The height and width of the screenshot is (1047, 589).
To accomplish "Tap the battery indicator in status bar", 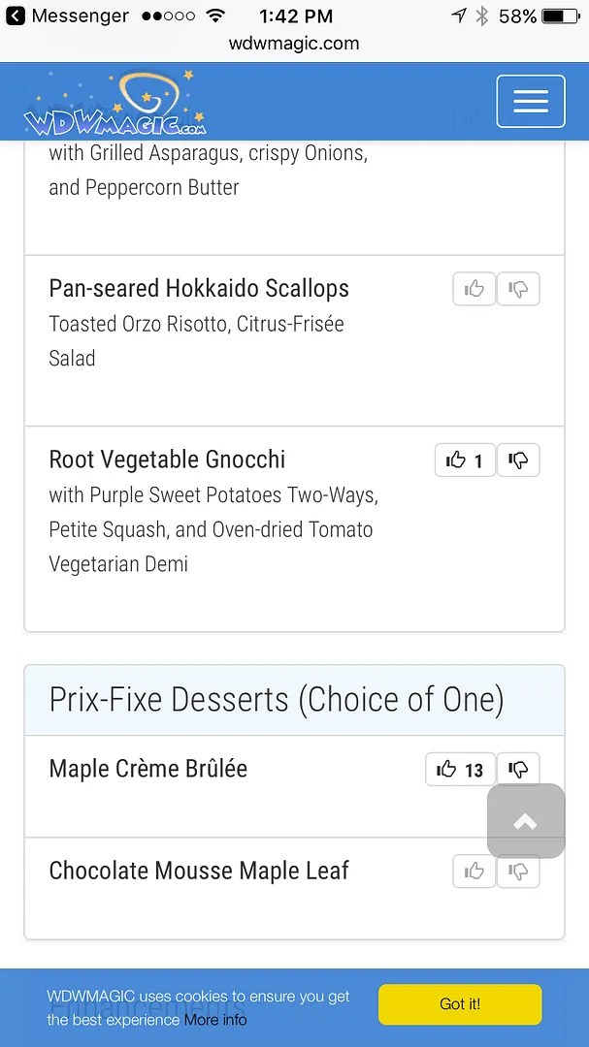I will 560,16.
